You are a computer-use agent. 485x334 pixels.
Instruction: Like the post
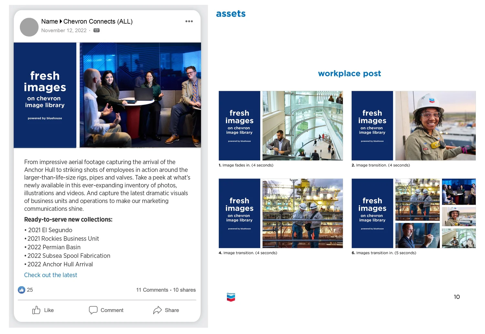tap(43, 310)
